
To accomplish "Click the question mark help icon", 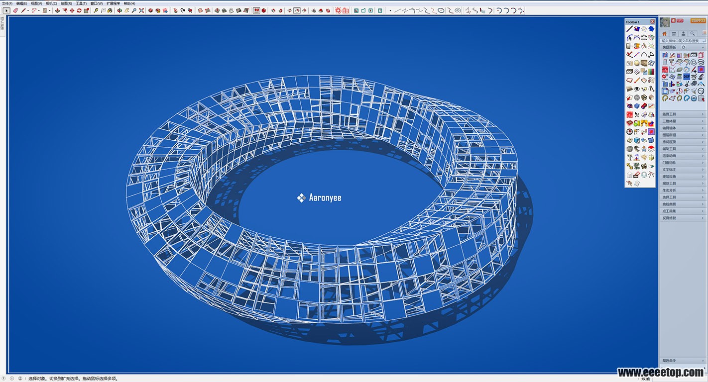I will [380, 10].
